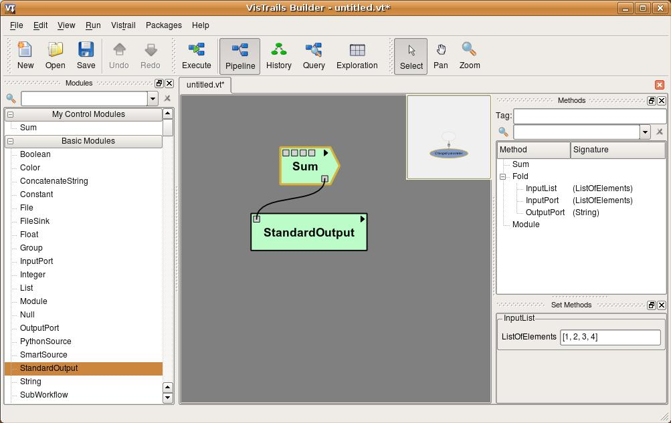Click the Open folder icon

(x=55, y=56)
